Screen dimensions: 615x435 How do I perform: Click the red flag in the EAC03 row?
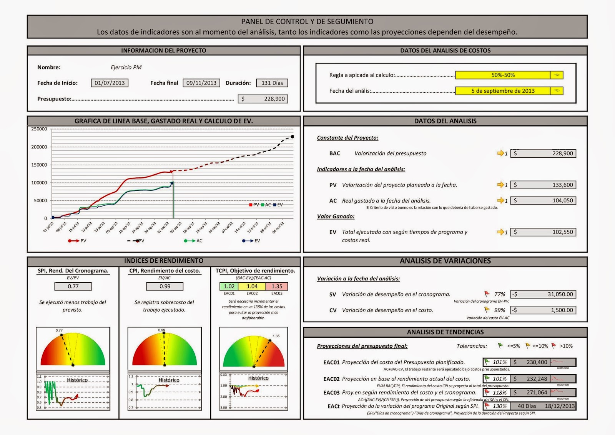click(487, 392)
